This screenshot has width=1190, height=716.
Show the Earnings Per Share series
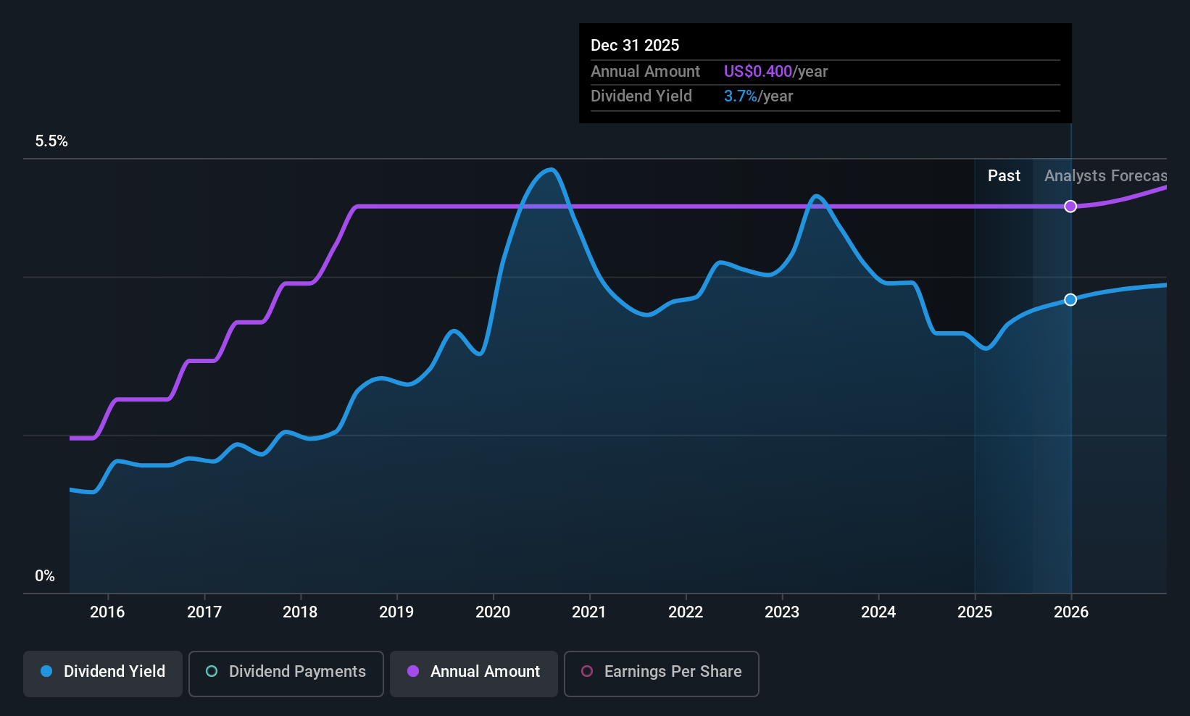(661, 673)
